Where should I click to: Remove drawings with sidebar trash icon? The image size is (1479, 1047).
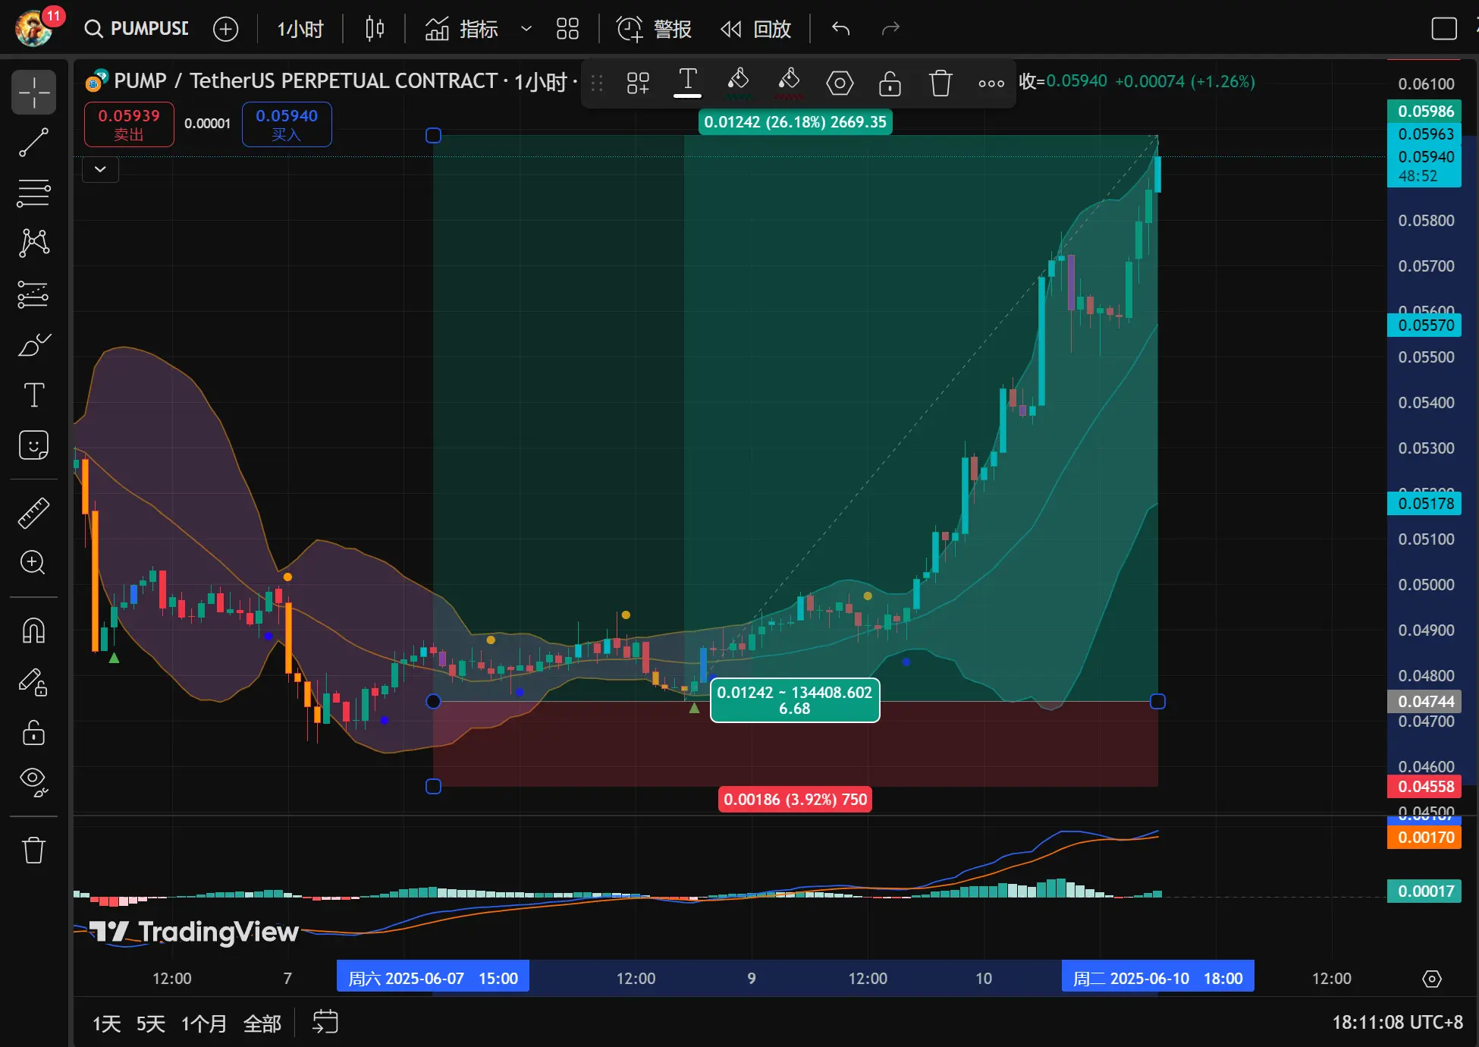pos(34,850)
